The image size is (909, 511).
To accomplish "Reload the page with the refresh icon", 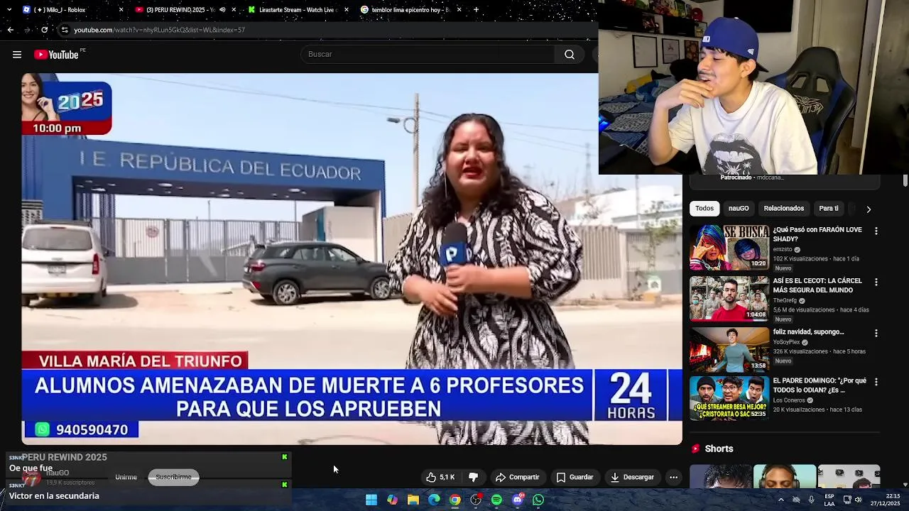I will point(44,30).
